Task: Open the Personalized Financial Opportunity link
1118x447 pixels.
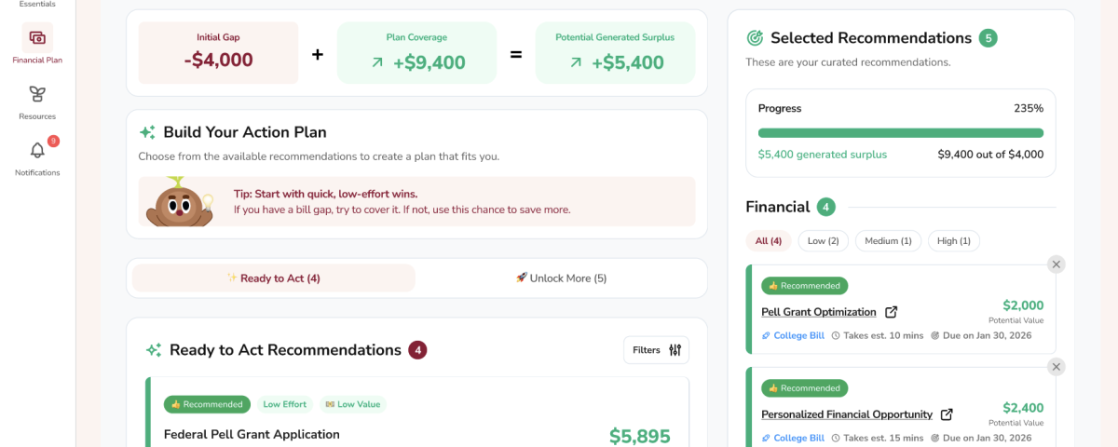Action: [x=846, y=414]
